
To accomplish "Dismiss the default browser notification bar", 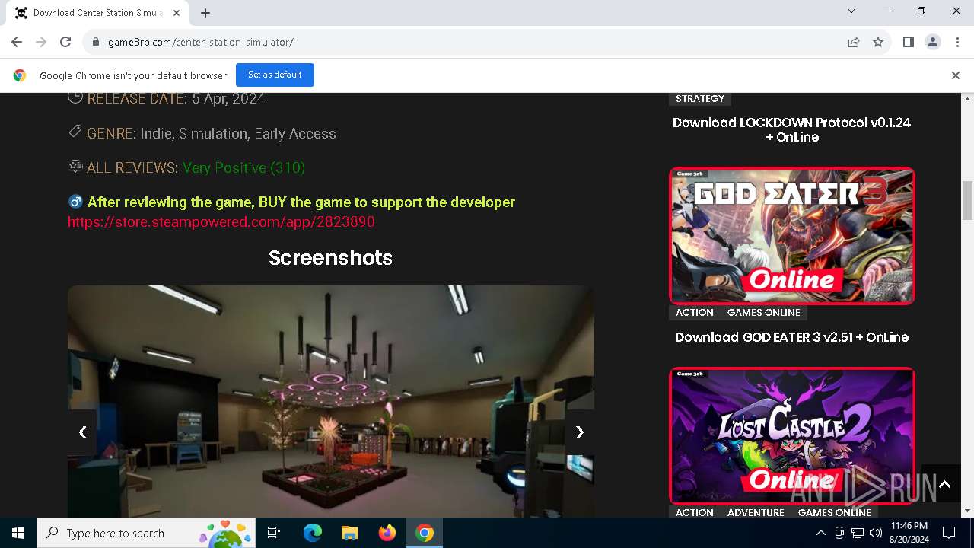I will (955, 75).
